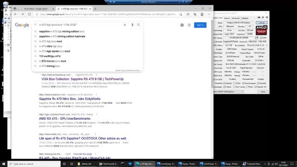Switch to Computer Management taskbar item

coord(252,164)
